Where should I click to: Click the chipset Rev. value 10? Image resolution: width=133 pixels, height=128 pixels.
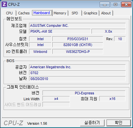120,39
